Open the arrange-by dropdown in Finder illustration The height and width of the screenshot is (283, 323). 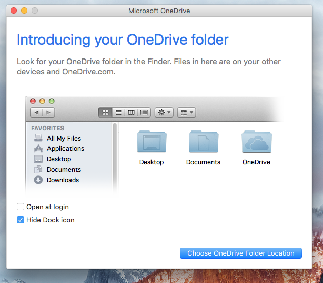click(x=187, y=112)
